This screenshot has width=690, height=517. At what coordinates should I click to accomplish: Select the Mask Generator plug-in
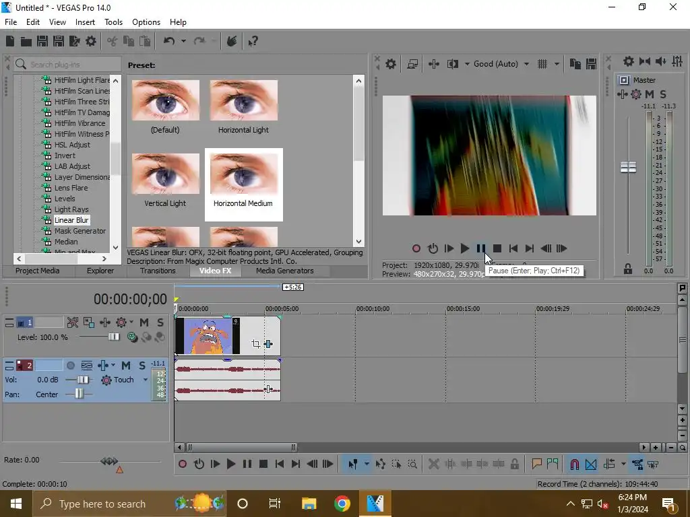pos(80,231)
